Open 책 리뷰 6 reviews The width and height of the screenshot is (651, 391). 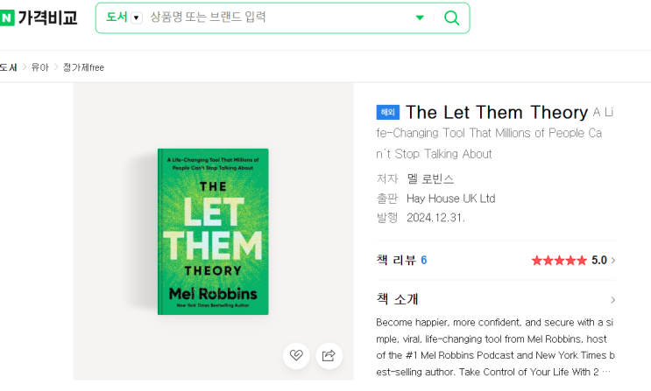[401, 261]
